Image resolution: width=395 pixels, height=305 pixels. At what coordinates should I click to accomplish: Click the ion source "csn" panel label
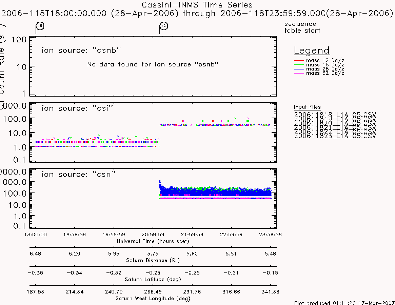coord(78,174)
